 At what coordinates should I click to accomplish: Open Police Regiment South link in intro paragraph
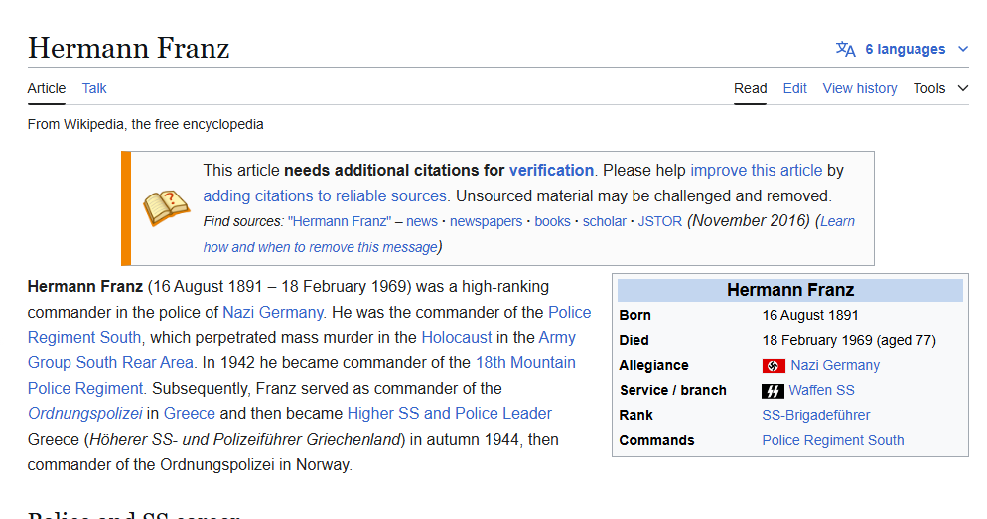click(84, 337)
